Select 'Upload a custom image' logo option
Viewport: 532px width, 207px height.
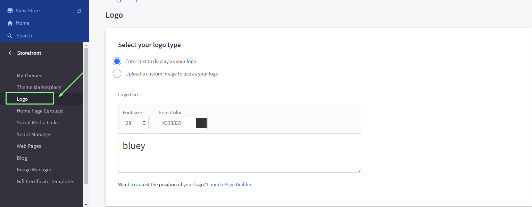coord(117,74)
